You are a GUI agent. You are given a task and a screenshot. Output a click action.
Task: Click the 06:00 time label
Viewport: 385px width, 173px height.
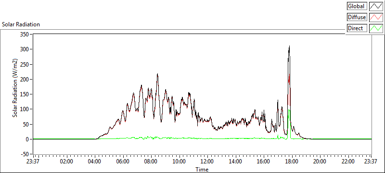click(x=123, y=161)
